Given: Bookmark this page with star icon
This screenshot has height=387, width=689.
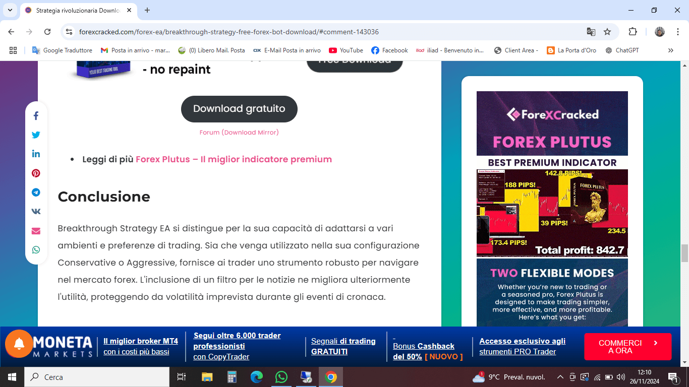Looking at the screenshot, I should coord(607,32).
